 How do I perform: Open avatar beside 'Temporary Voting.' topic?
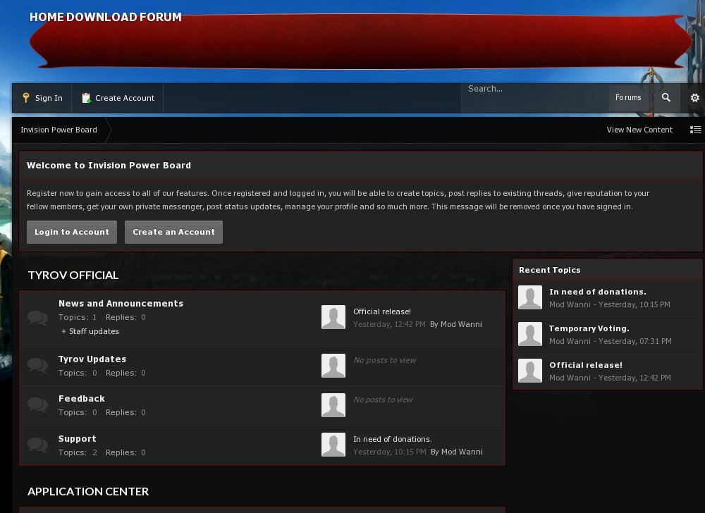click(x=530, y=334)
